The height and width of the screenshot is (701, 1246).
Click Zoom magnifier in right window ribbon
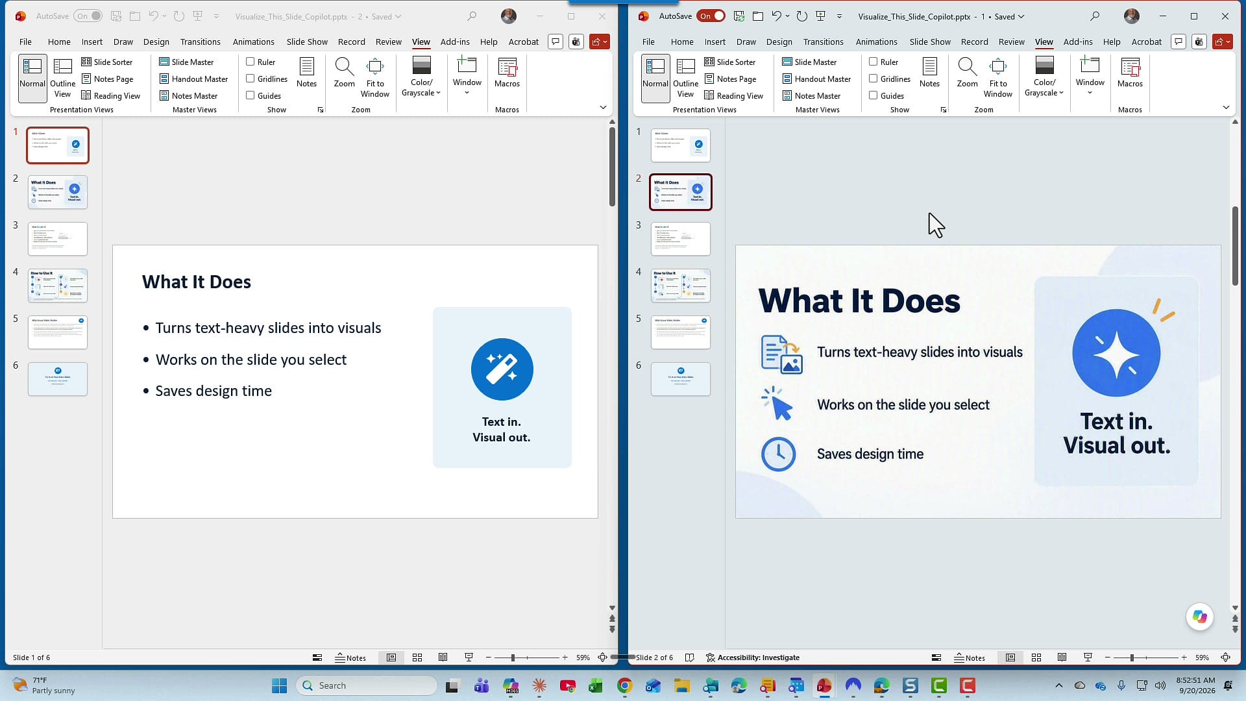click(967, 73)
